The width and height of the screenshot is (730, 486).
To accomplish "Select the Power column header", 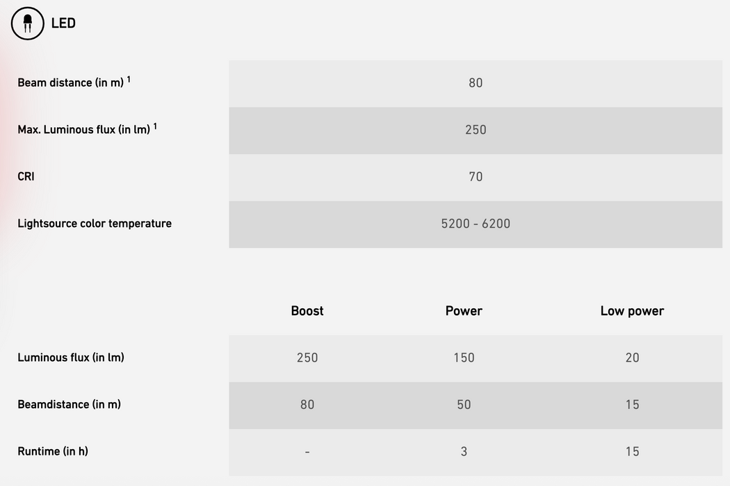I will (464, 311).
